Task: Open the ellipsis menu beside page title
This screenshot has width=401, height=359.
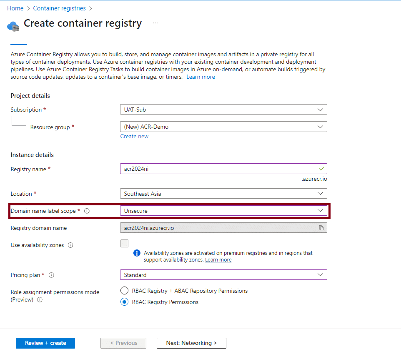Action: (155, 23)
